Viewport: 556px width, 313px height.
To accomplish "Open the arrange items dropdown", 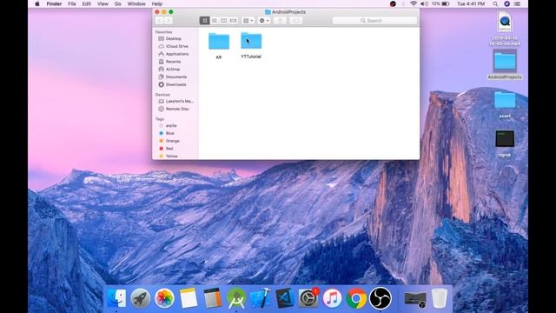I will pos(248,21).
